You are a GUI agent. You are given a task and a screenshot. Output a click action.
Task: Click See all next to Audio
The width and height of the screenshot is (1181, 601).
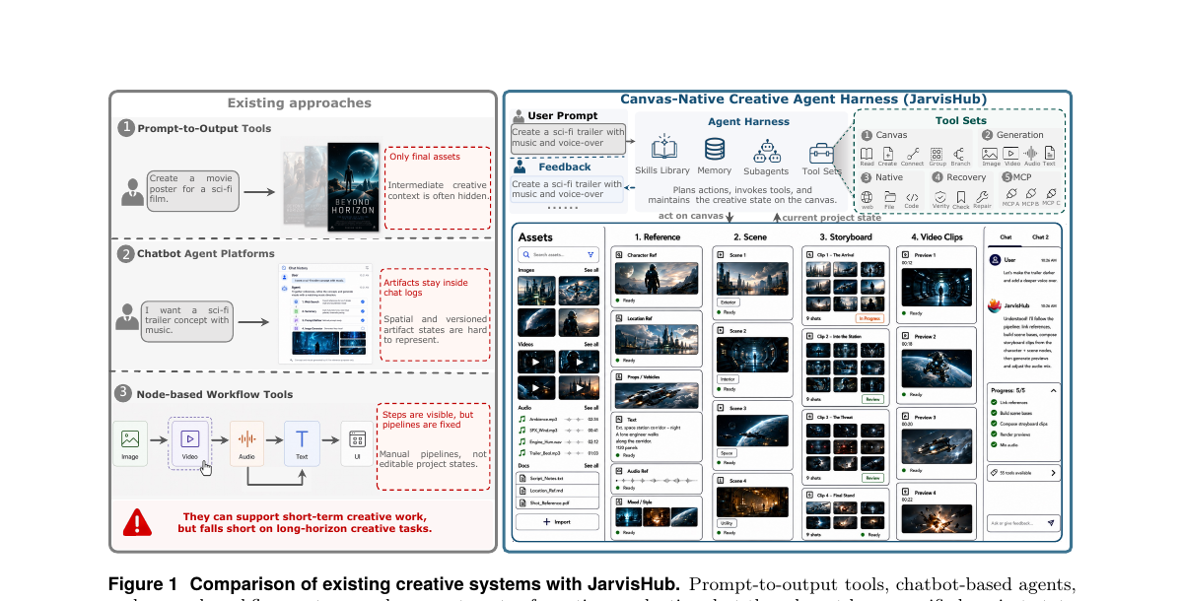click(591, 408)
